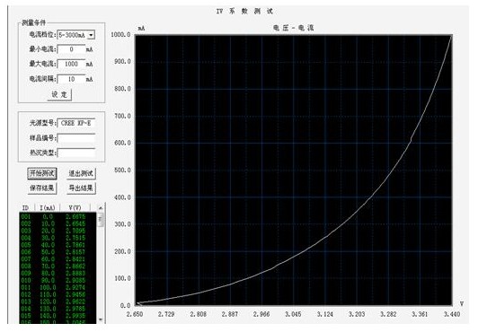Screen dimensions: 487x332
Task: Click the 最小电流 input field
Action: (71, 49)
